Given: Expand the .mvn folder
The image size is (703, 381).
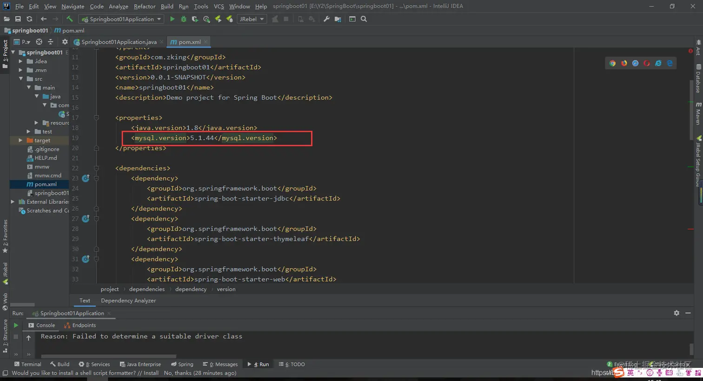Looking at the screenshot, I should [20, 70].
